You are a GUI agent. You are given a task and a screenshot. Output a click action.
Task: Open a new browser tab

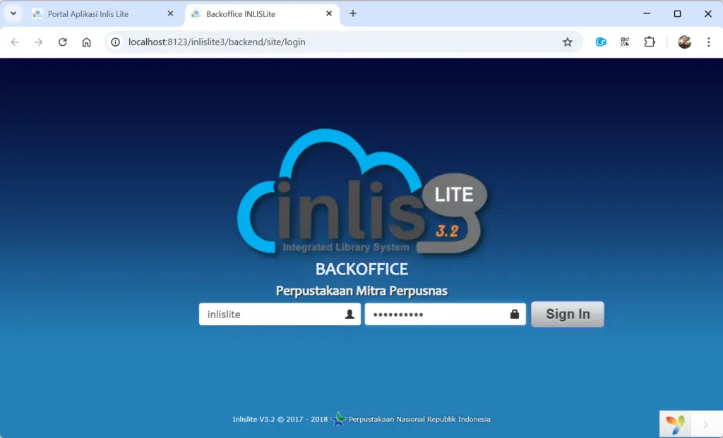[x=352, y=13]
